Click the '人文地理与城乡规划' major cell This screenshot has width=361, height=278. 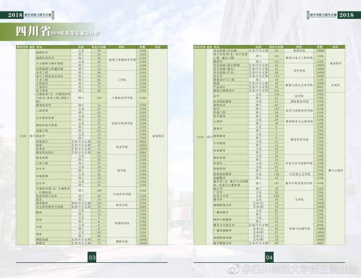pyautogui.click(x=53, y=63)
